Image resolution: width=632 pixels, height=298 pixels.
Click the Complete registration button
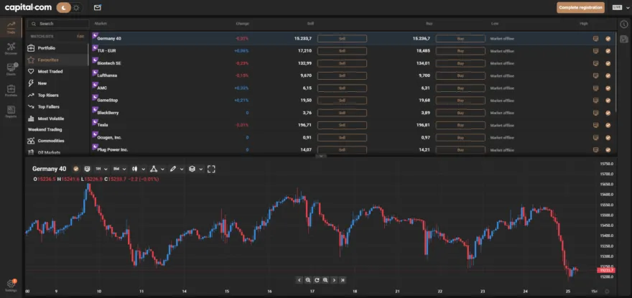tap(580, 7)
